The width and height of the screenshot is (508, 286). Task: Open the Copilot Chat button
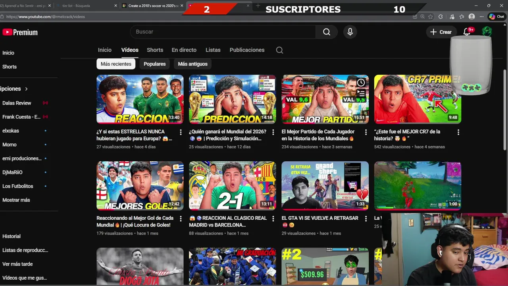click(496, 17)
